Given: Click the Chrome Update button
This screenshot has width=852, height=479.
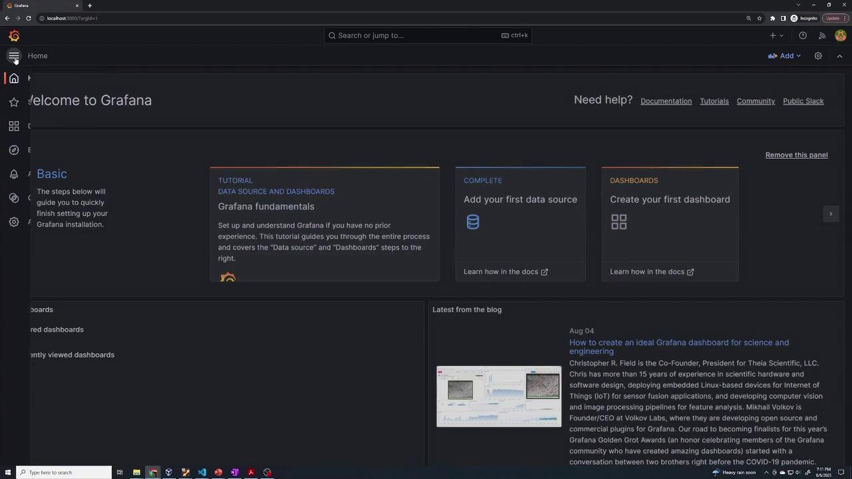Looking at the screenshot, I should [835, 18].
